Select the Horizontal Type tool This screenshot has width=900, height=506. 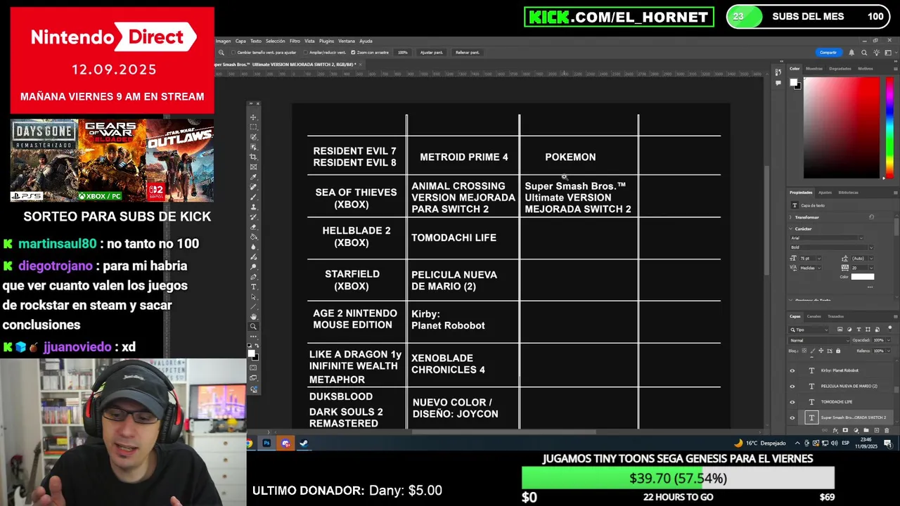pyautogui.click(x=253, y=287)
